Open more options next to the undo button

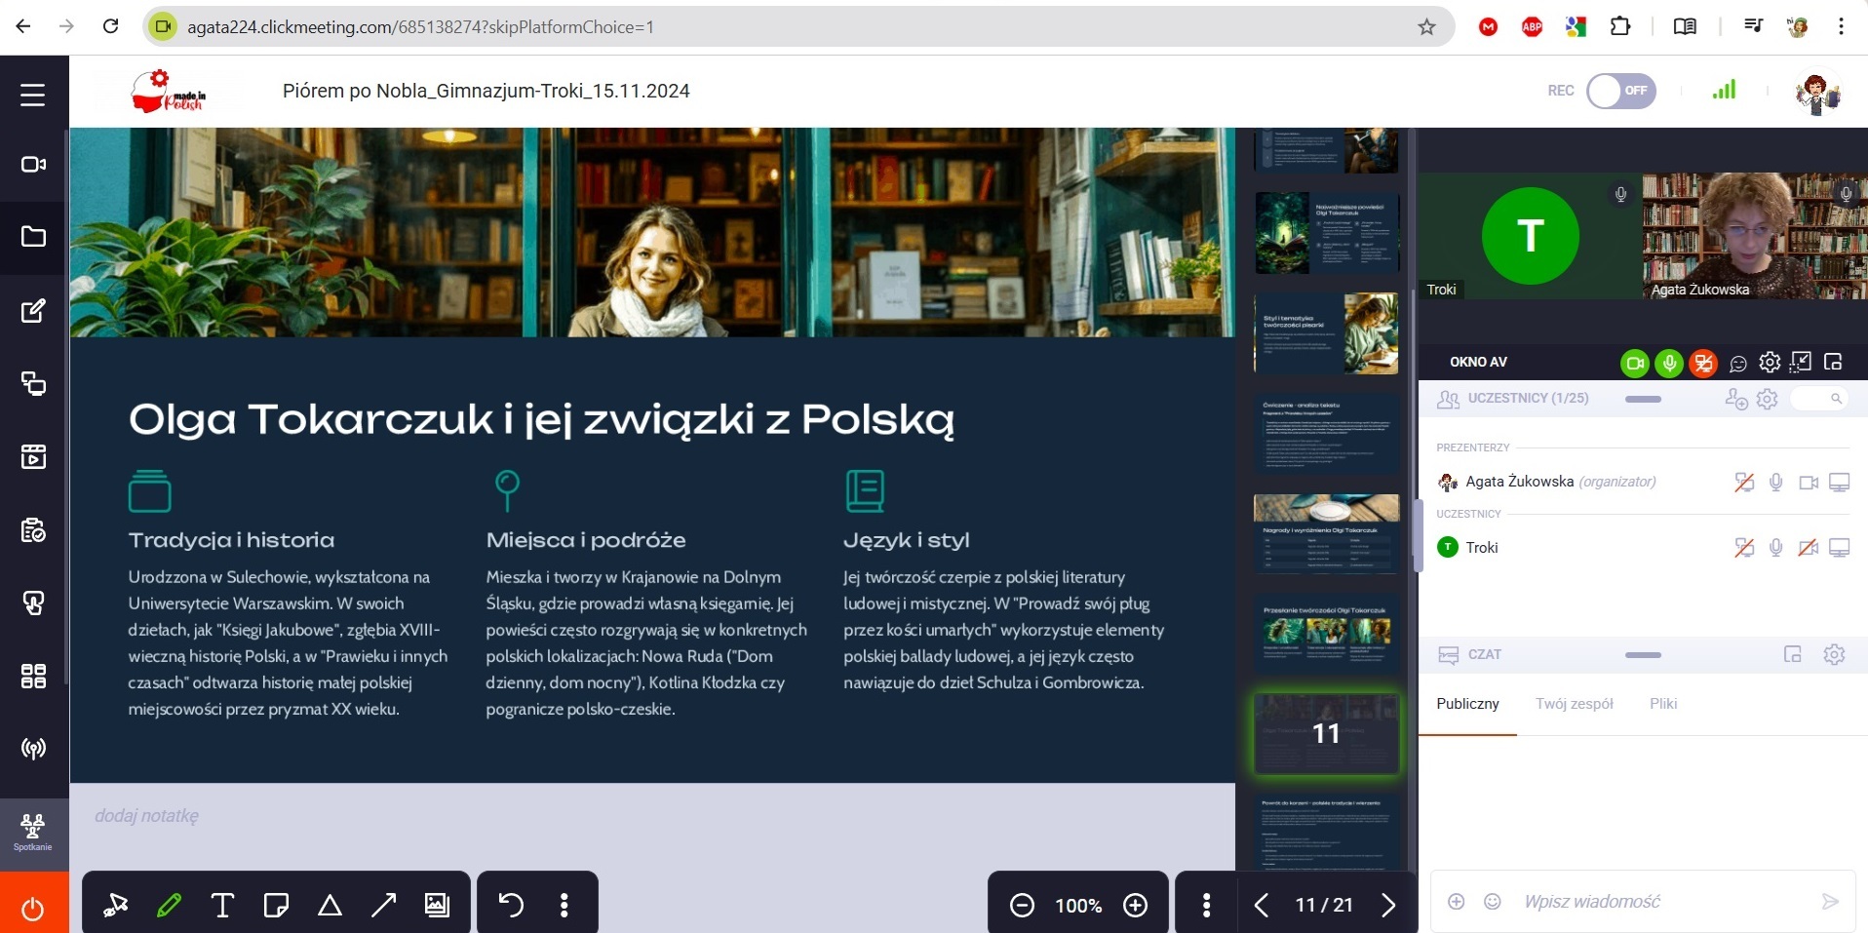pyautogui.click(x=564, y=906)
